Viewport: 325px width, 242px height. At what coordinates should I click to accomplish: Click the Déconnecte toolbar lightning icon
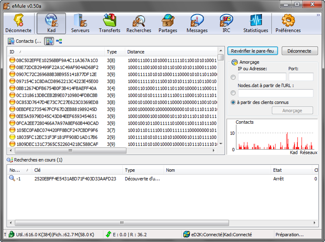coord(18,20)
